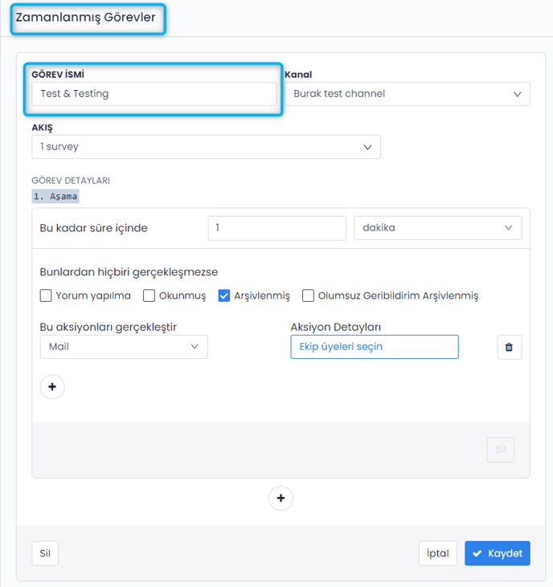Expand the AKIŞ dropdown showing 1 survey
Viewport: 553px width, 587px height.
point(206,147)
